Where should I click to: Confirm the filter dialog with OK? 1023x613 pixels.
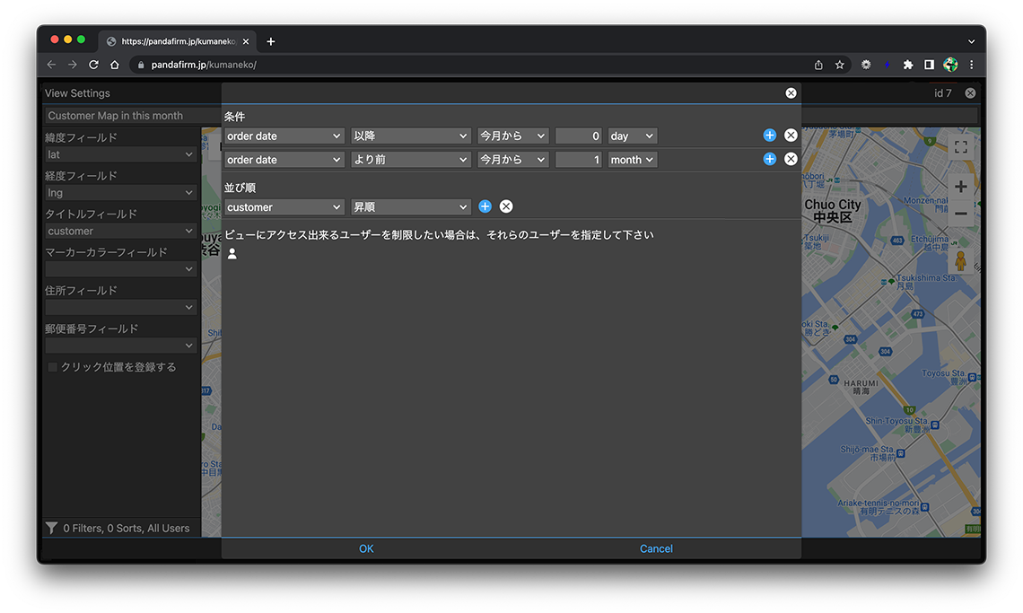tap(366, 548)
